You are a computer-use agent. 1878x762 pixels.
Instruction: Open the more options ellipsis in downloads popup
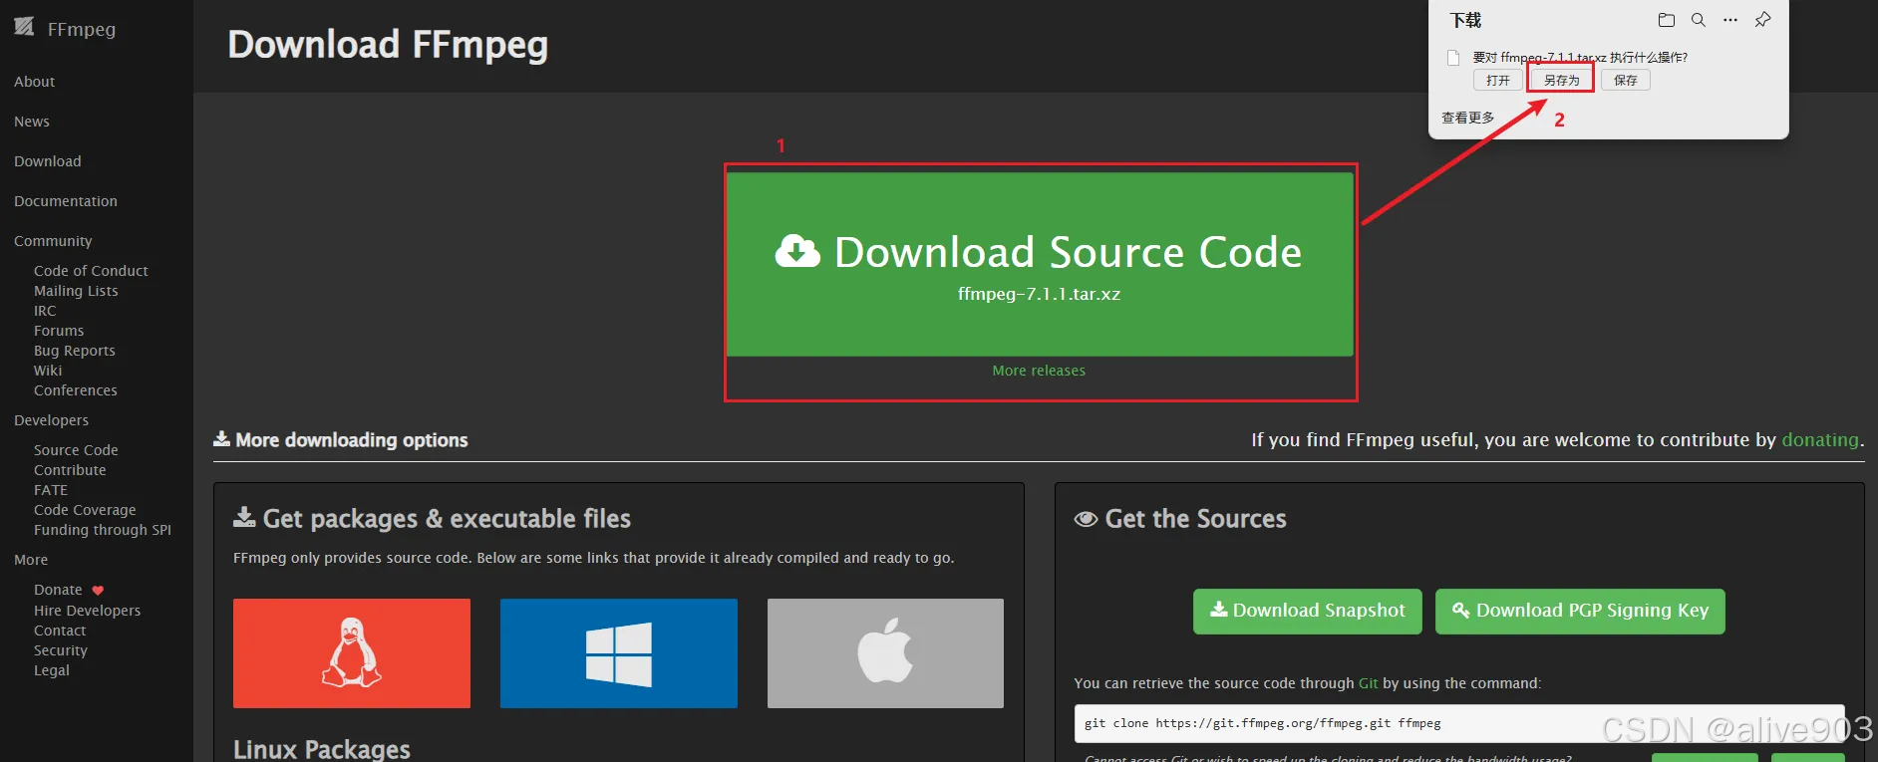coord(1730,20)
